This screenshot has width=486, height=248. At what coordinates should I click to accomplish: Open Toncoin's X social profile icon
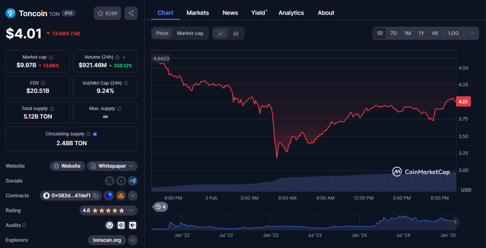tap(109, 181)
